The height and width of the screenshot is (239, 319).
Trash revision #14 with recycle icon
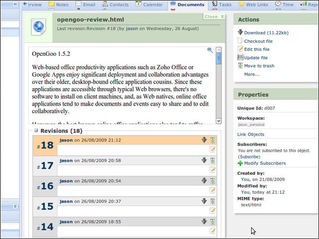pyautogui.click(x=213, y=222)
